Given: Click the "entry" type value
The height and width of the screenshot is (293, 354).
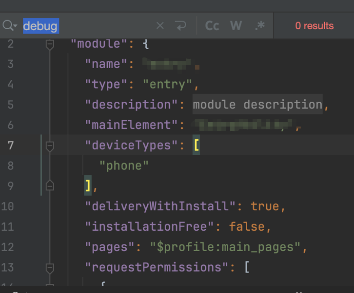Looking at the screenshot, I should pyautogui.click(x=168, y=84).
